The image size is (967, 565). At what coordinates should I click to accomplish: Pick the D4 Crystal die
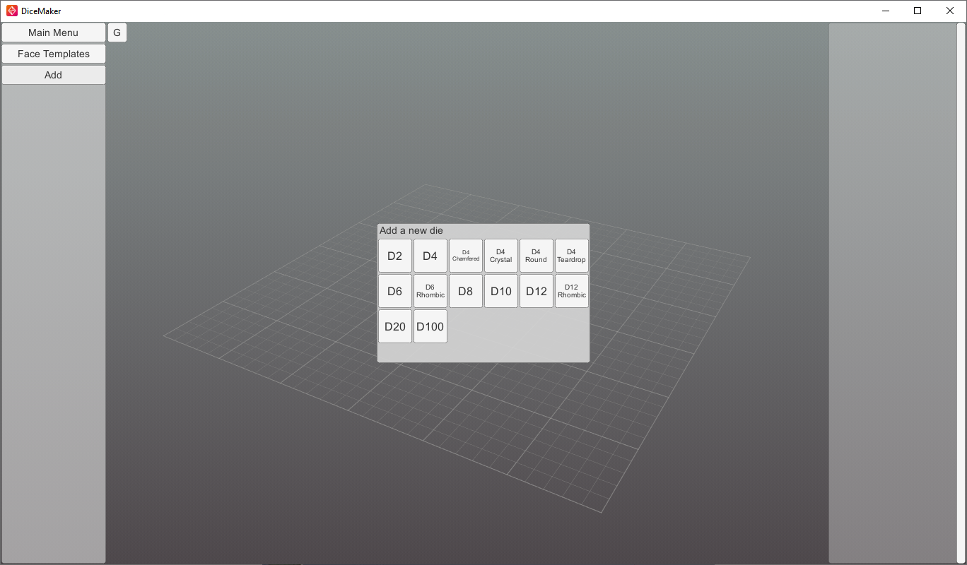click(500, 256)
